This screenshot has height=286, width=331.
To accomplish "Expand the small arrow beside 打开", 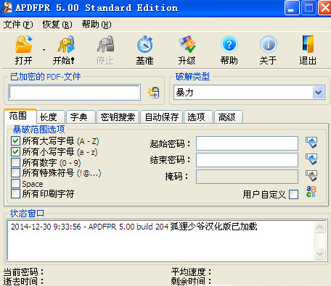I will coord(44,50).
